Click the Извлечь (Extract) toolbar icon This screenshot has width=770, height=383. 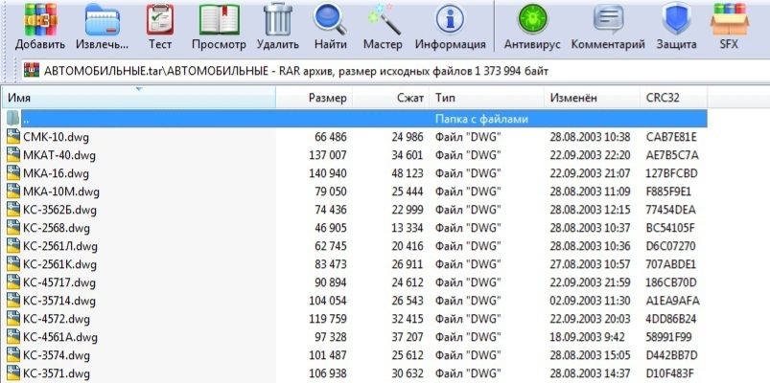click(103, 19)
